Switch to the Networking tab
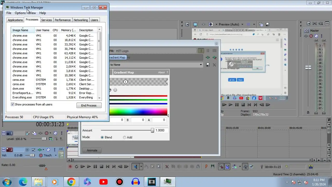The image size is (332, 187). click(x=81, y=20)
